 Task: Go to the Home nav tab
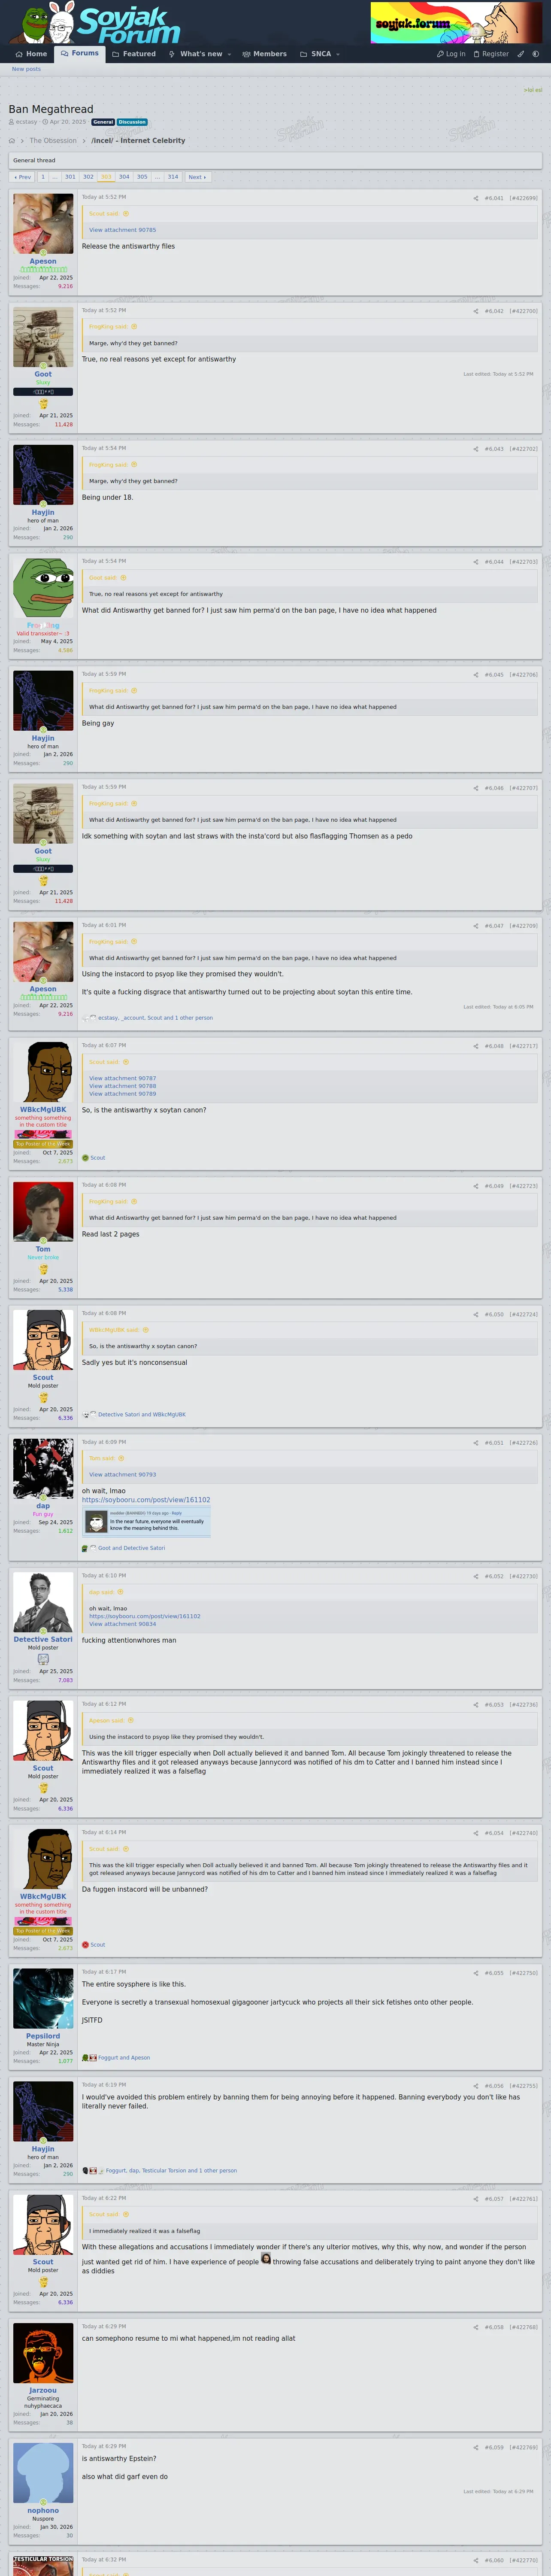pyautogui.click(x=31, y=54)
